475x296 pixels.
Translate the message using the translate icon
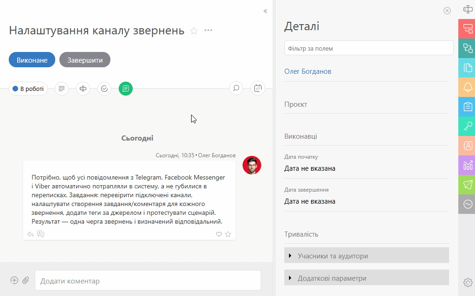[40, 234]
